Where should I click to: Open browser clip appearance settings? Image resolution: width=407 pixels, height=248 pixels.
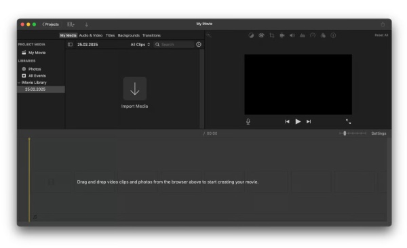[199, 44]
